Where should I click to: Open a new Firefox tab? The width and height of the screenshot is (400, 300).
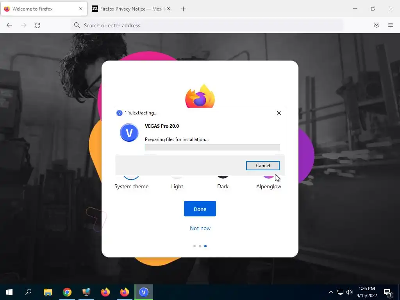pyautogui.click(x=184, y=9)
